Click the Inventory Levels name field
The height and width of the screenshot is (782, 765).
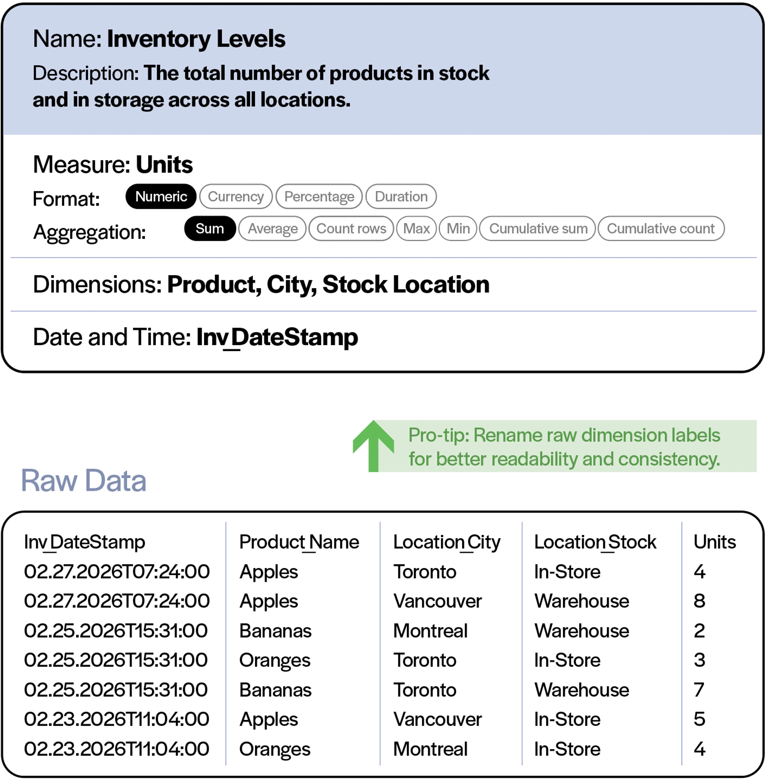pyautogui.click(x=196, y=39)
